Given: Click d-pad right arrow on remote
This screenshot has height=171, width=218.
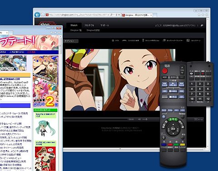Looking at the screenshot, I should (x=178, y=129).
